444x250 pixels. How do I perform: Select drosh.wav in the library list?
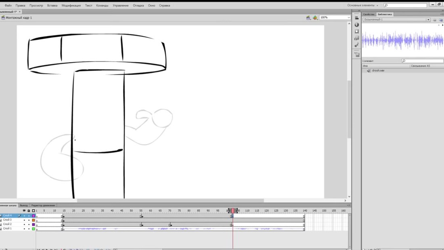(x=378, y=70)
